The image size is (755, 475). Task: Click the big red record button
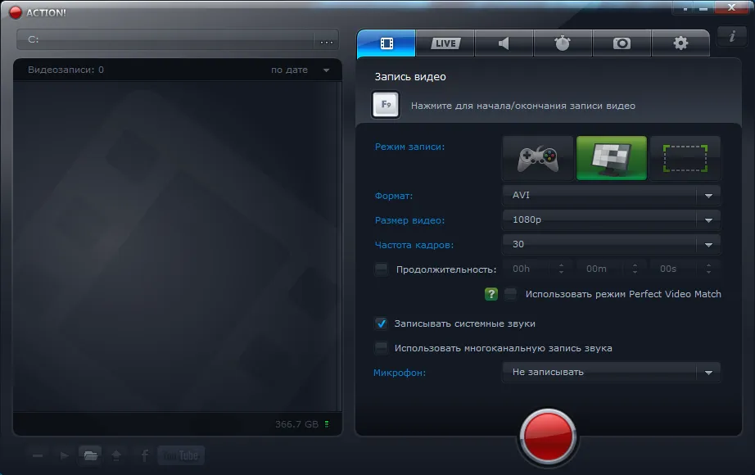548,434
